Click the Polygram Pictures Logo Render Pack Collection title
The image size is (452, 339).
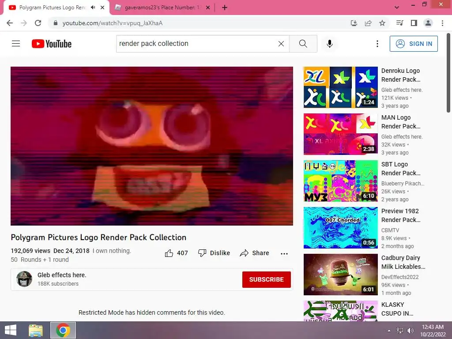(98, 237)
